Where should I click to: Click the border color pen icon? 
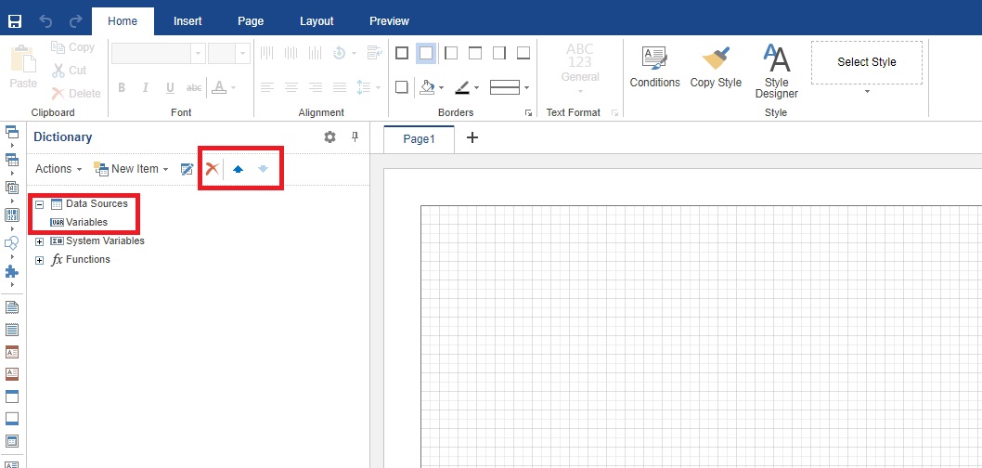tap(462, 87)
